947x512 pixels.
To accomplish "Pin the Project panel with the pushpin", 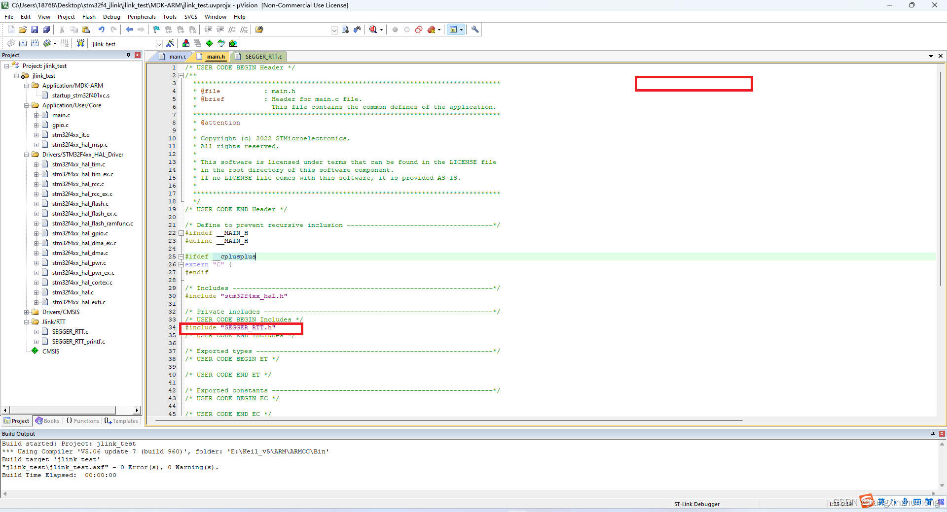I will tap(128, 55).
